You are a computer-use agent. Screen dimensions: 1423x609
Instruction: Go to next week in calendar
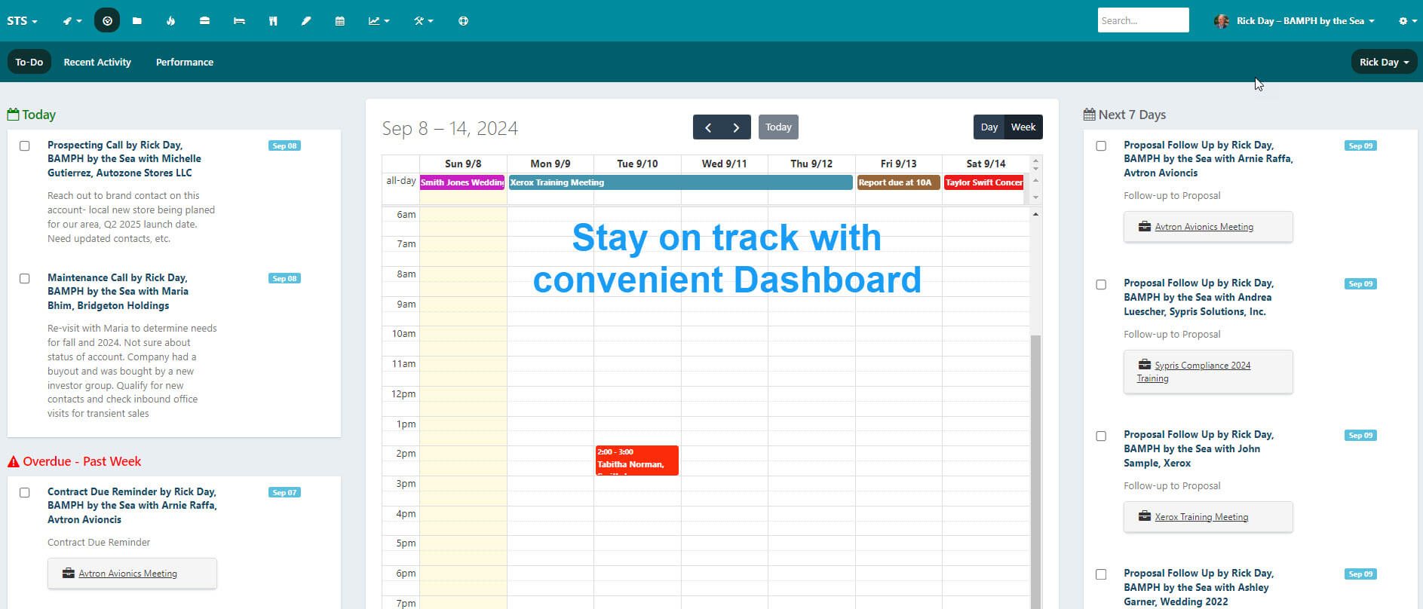coord(736,127)
